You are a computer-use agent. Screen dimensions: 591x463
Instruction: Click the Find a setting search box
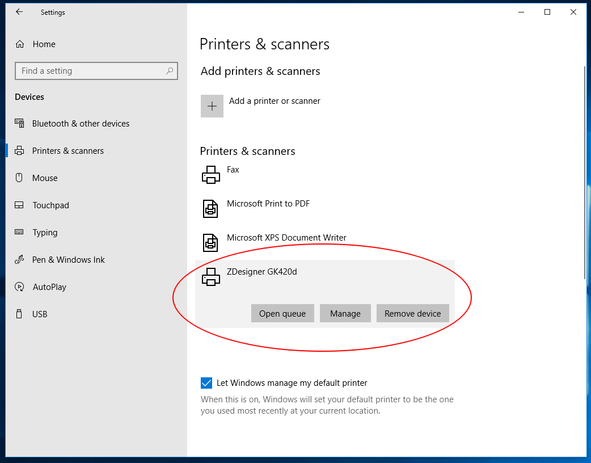pyautogui.click(x=96, y=70)
